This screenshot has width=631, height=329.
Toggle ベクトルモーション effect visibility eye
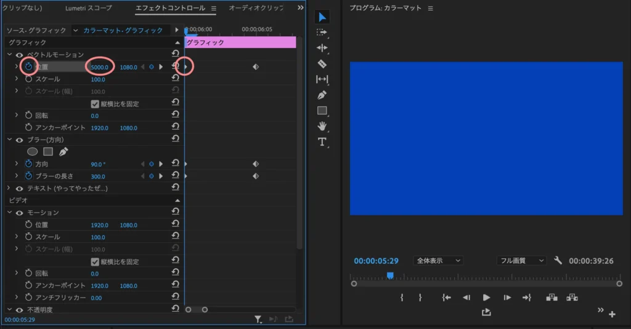pos(19,55)
